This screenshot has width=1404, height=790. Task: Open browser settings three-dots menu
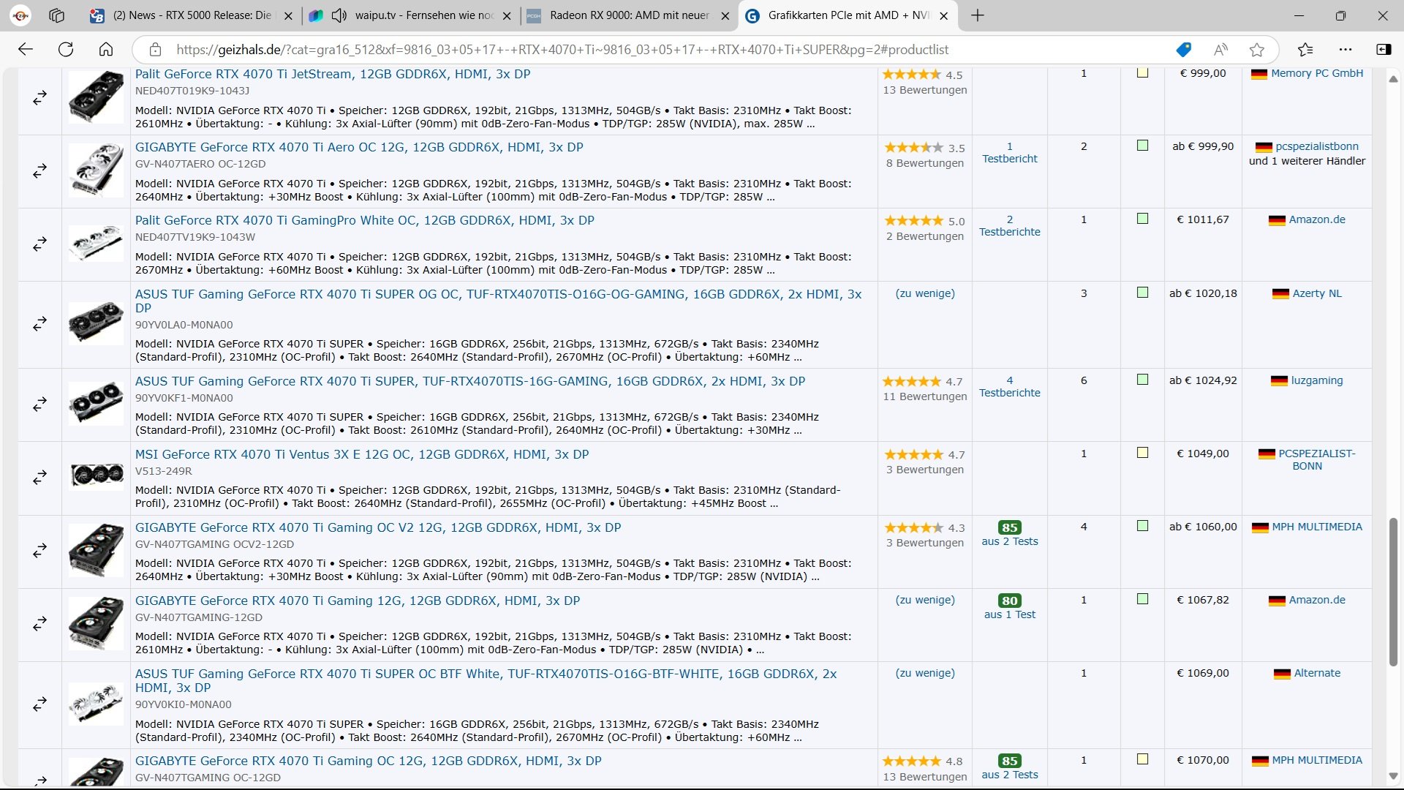click(1345, 50)
